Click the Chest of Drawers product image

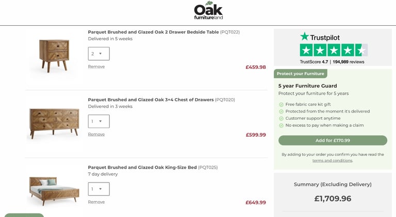coord(54,123)
